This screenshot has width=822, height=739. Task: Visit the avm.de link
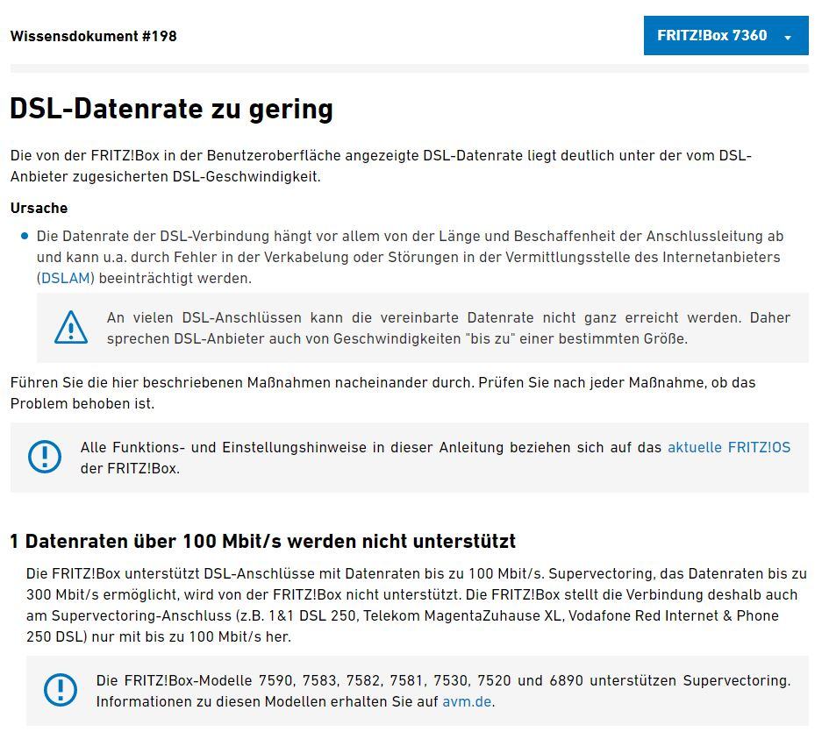[x=467, y=702]
